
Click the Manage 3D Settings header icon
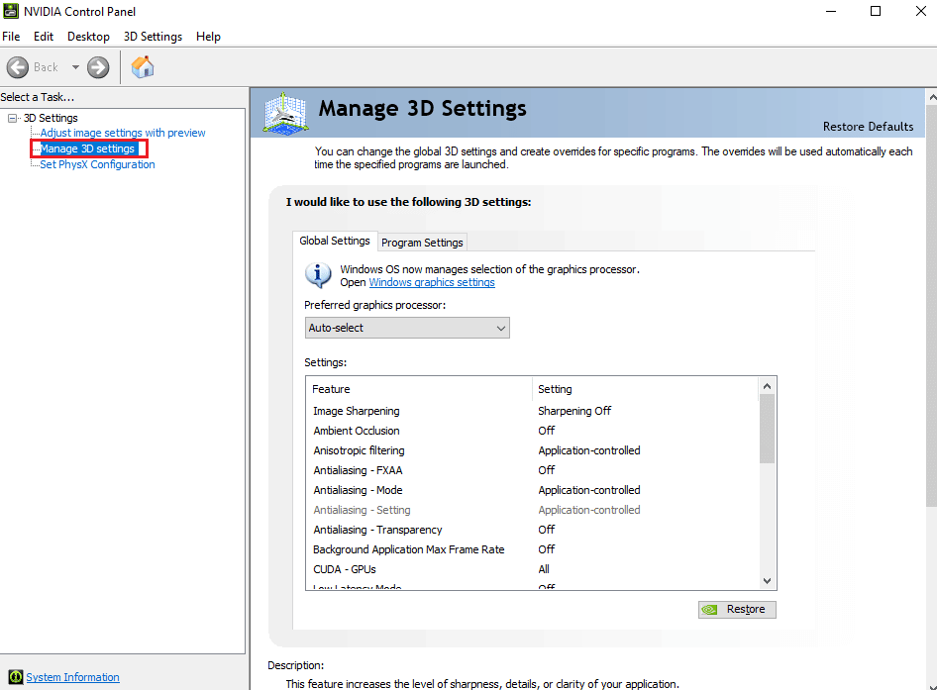[x=285, y=114]
